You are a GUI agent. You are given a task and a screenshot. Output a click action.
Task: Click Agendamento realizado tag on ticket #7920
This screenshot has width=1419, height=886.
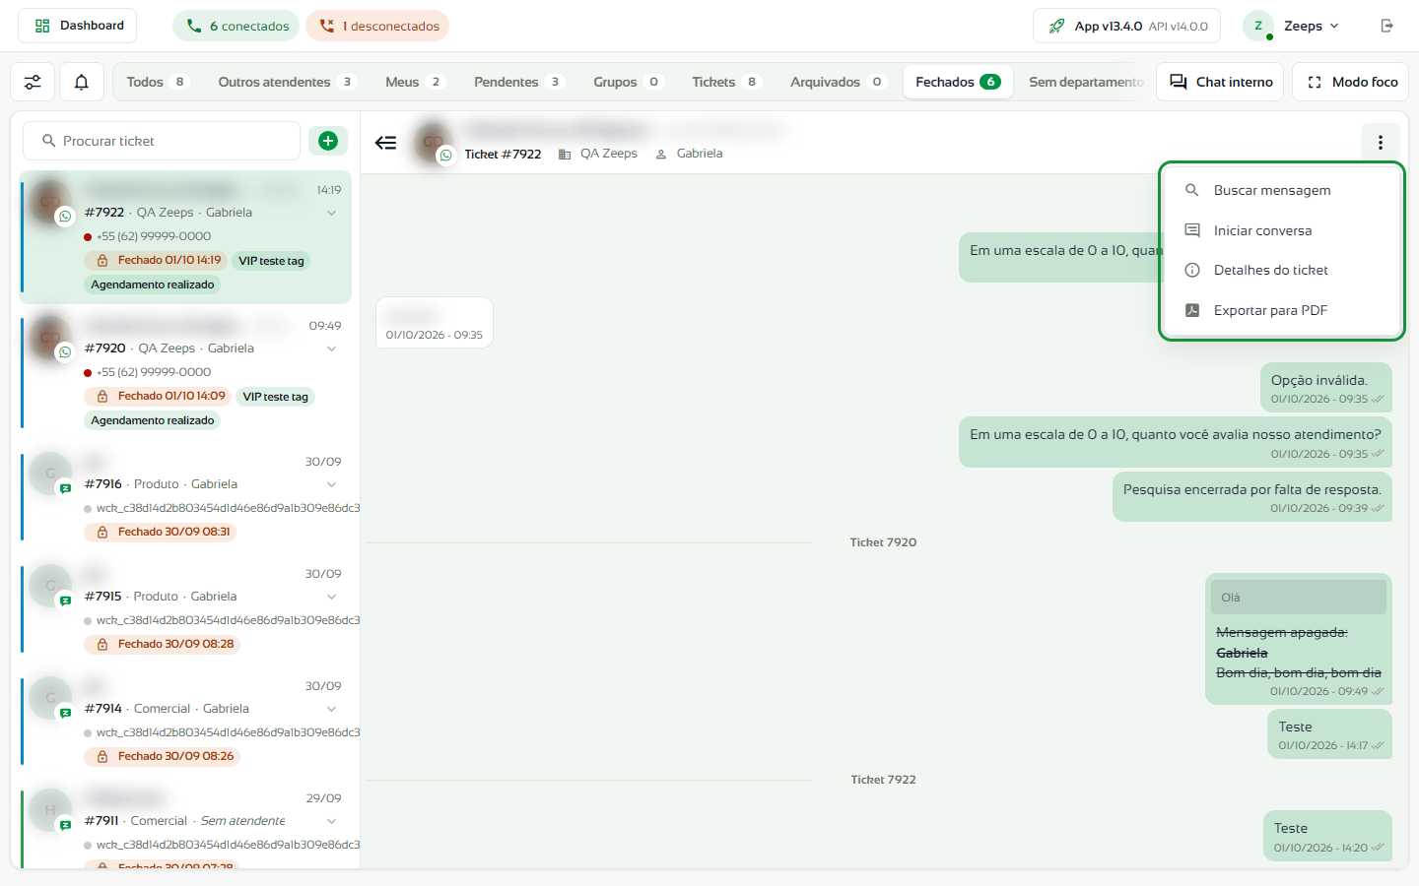(153, 420)
